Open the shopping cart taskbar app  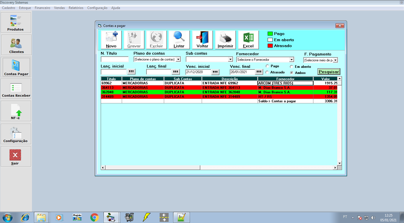pos(129,217)
